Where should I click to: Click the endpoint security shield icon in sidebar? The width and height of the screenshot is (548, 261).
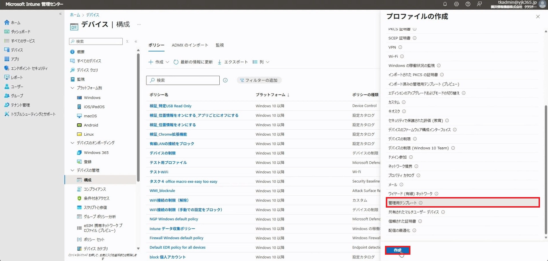pyautogui.click(x=7, y=68)
